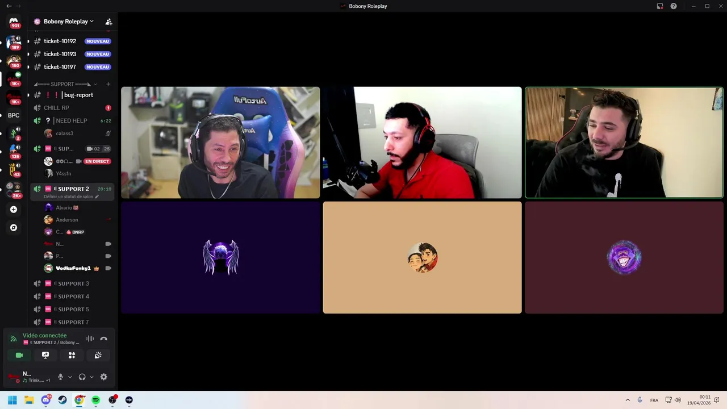This screenshot has width=727, height=409.
Task: Join the SUPPORT 7 voice channel
Action: coord(72,322)
